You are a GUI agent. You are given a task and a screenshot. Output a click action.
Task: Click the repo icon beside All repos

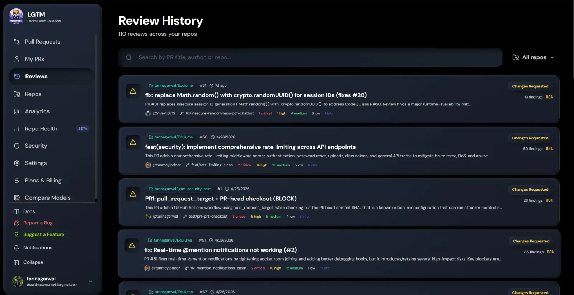point(516,57)
